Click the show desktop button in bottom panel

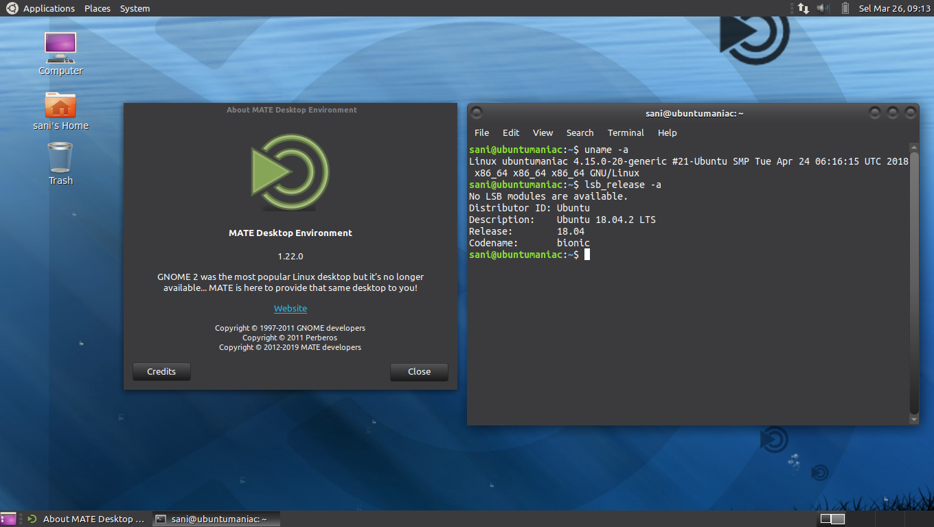click(x=8, y=519)
